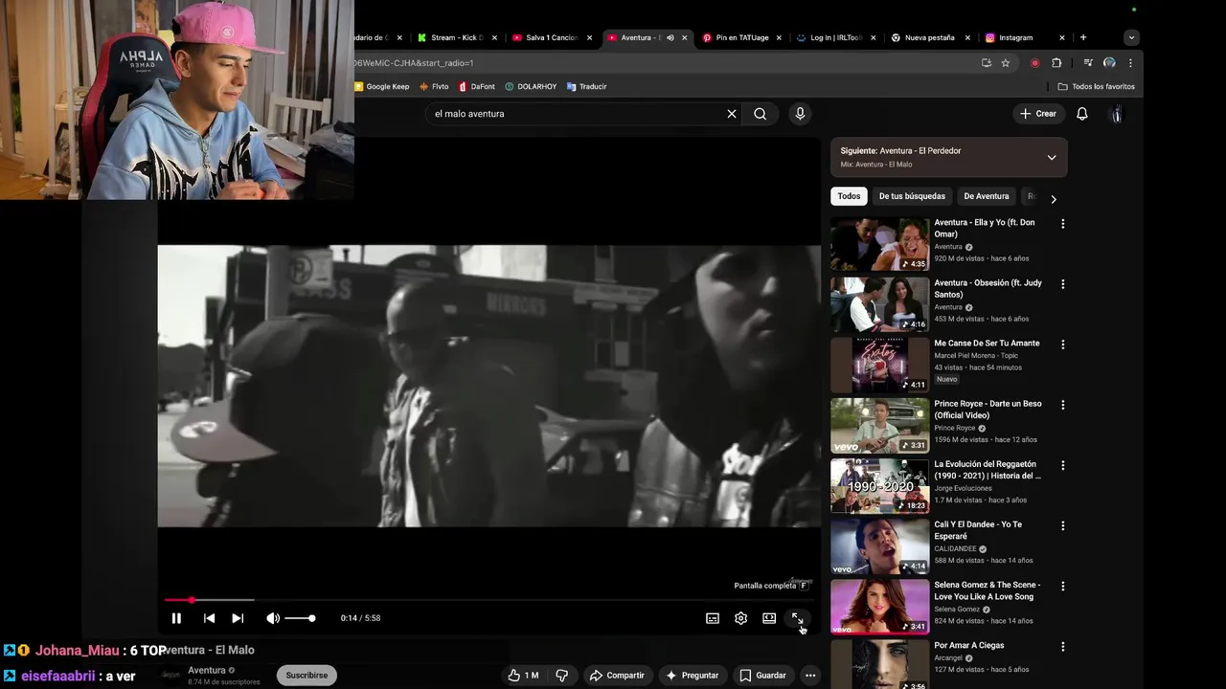Screen dimensions: 1226x689
Task: Select the 'De Aventura' chip
Action: coord(987,196)
